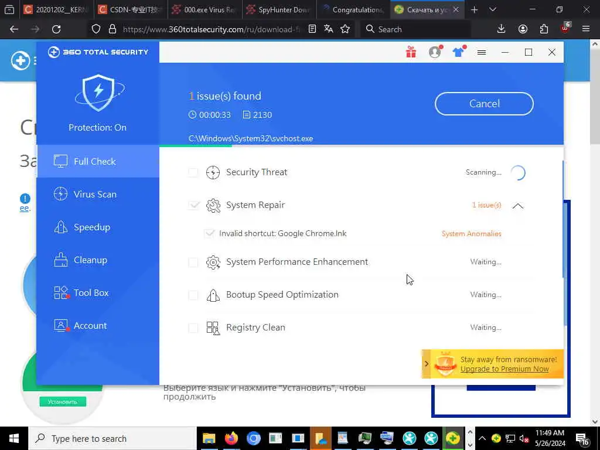Go back to previous page
This screenshot has width=600, height=450.
[14, 29]
